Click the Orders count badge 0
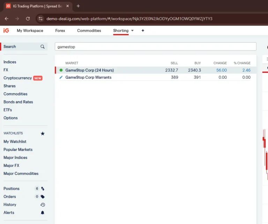The height and width of the screenshot is (224, 268). pos(37,196)
